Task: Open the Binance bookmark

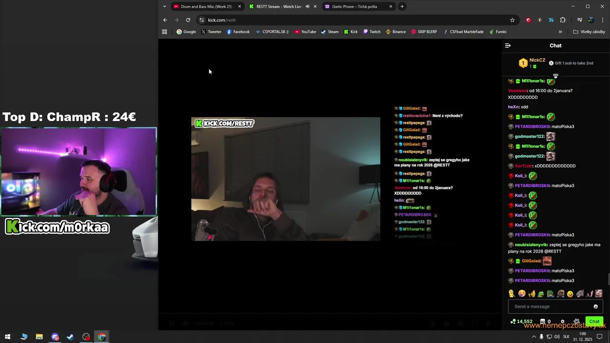Action: 396,32
